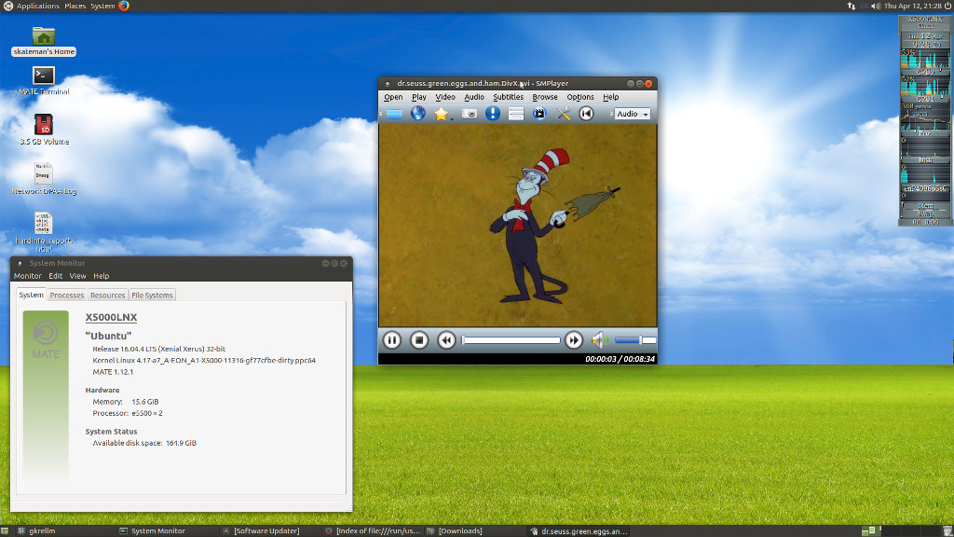Open skateman's Home desktop icon
Viewport: 954px width, 537px height.
(x=43, y=41)
